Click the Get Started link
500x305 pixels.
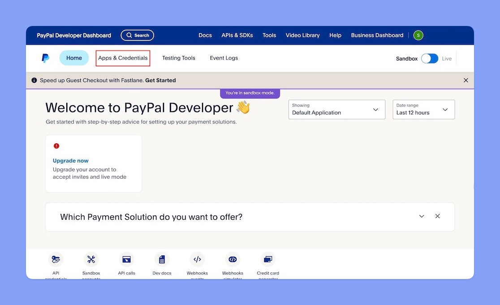tap(160, 80)
